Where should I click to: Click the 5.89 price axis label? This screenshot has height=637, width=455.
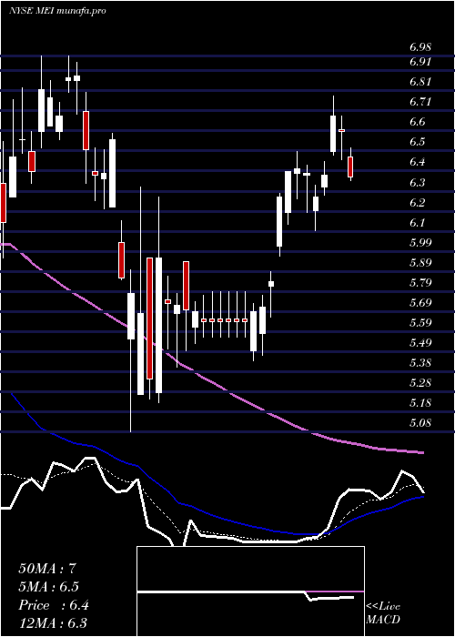pyautogui.click(x=420, y=262)
